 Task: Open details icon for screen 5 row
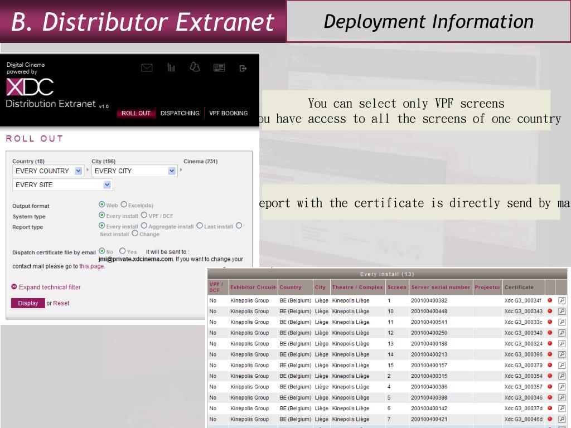(x=562, y=397)
